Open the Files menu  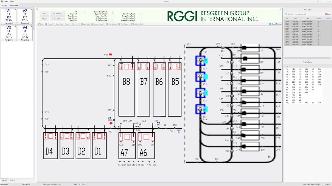coord(7,1)
